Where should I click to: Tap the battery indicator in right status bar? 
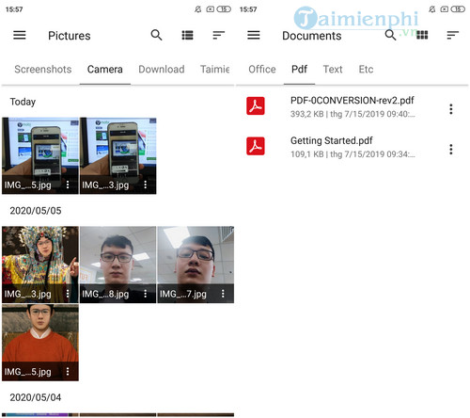coord(458,9)
